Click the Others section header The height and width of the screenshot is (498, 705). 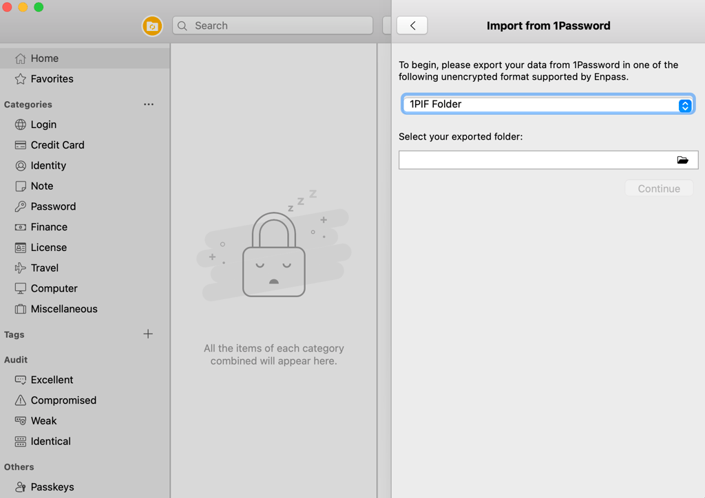19,467
